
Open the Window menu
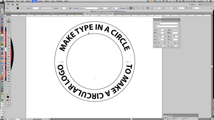(60, 1)
